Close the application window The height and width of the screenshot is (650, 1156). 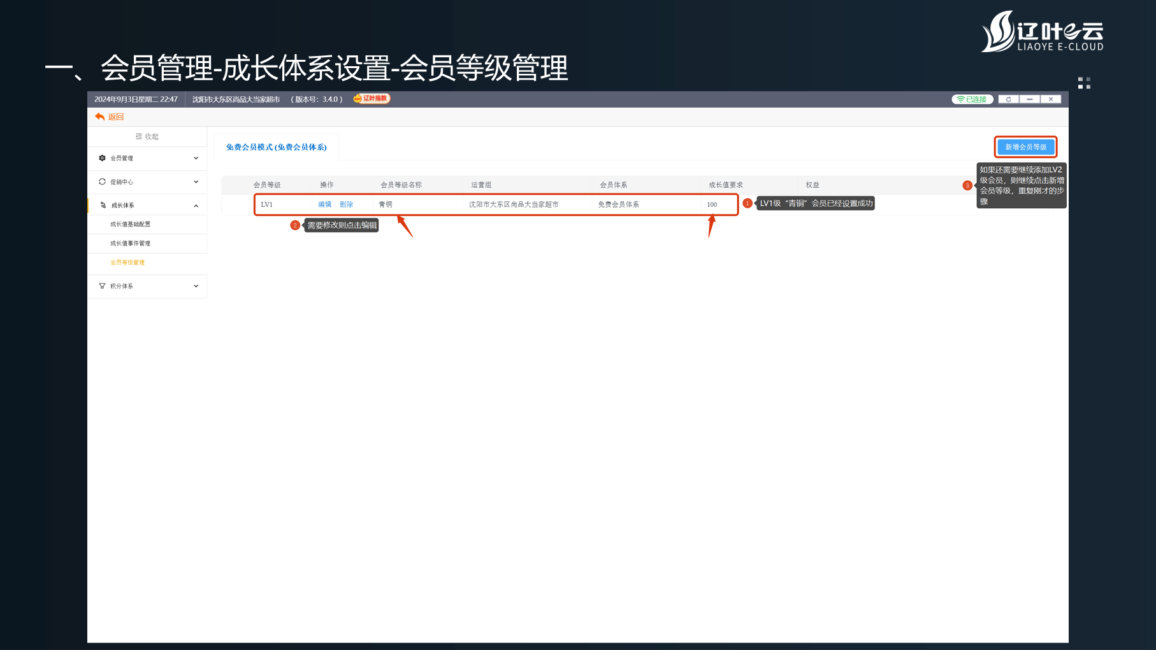click(1051, 99)
